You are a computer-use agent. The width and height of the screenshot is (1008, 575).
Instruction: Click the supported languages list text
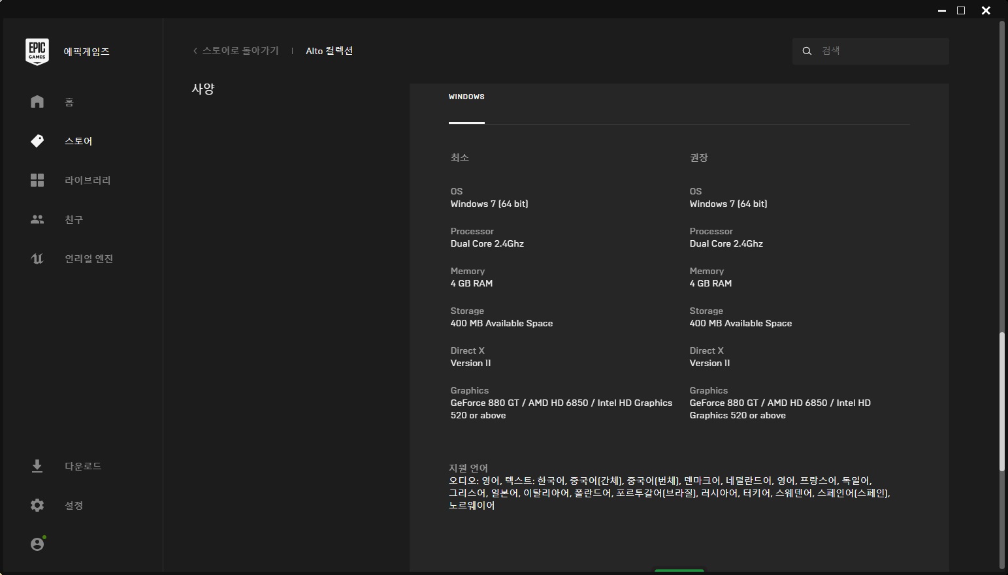670,493
